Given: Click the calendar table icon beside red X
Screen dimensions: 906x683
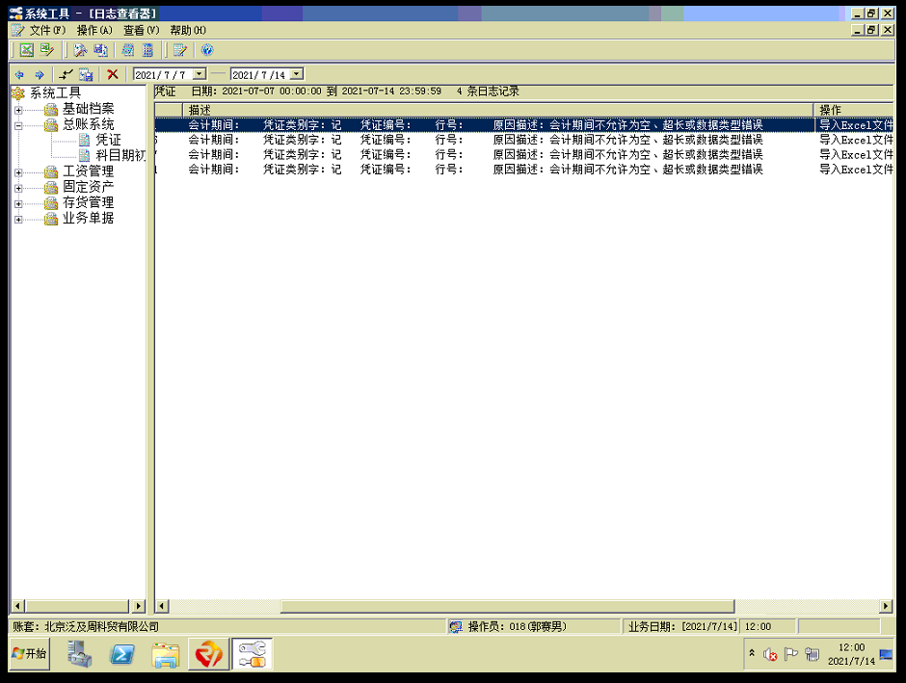Looking at the screenshot, I should coord(86,74).
